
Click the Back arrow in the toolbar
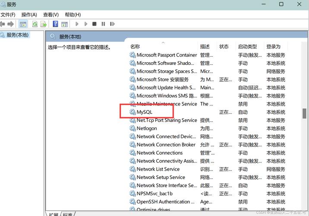click(x=3, y=24)
